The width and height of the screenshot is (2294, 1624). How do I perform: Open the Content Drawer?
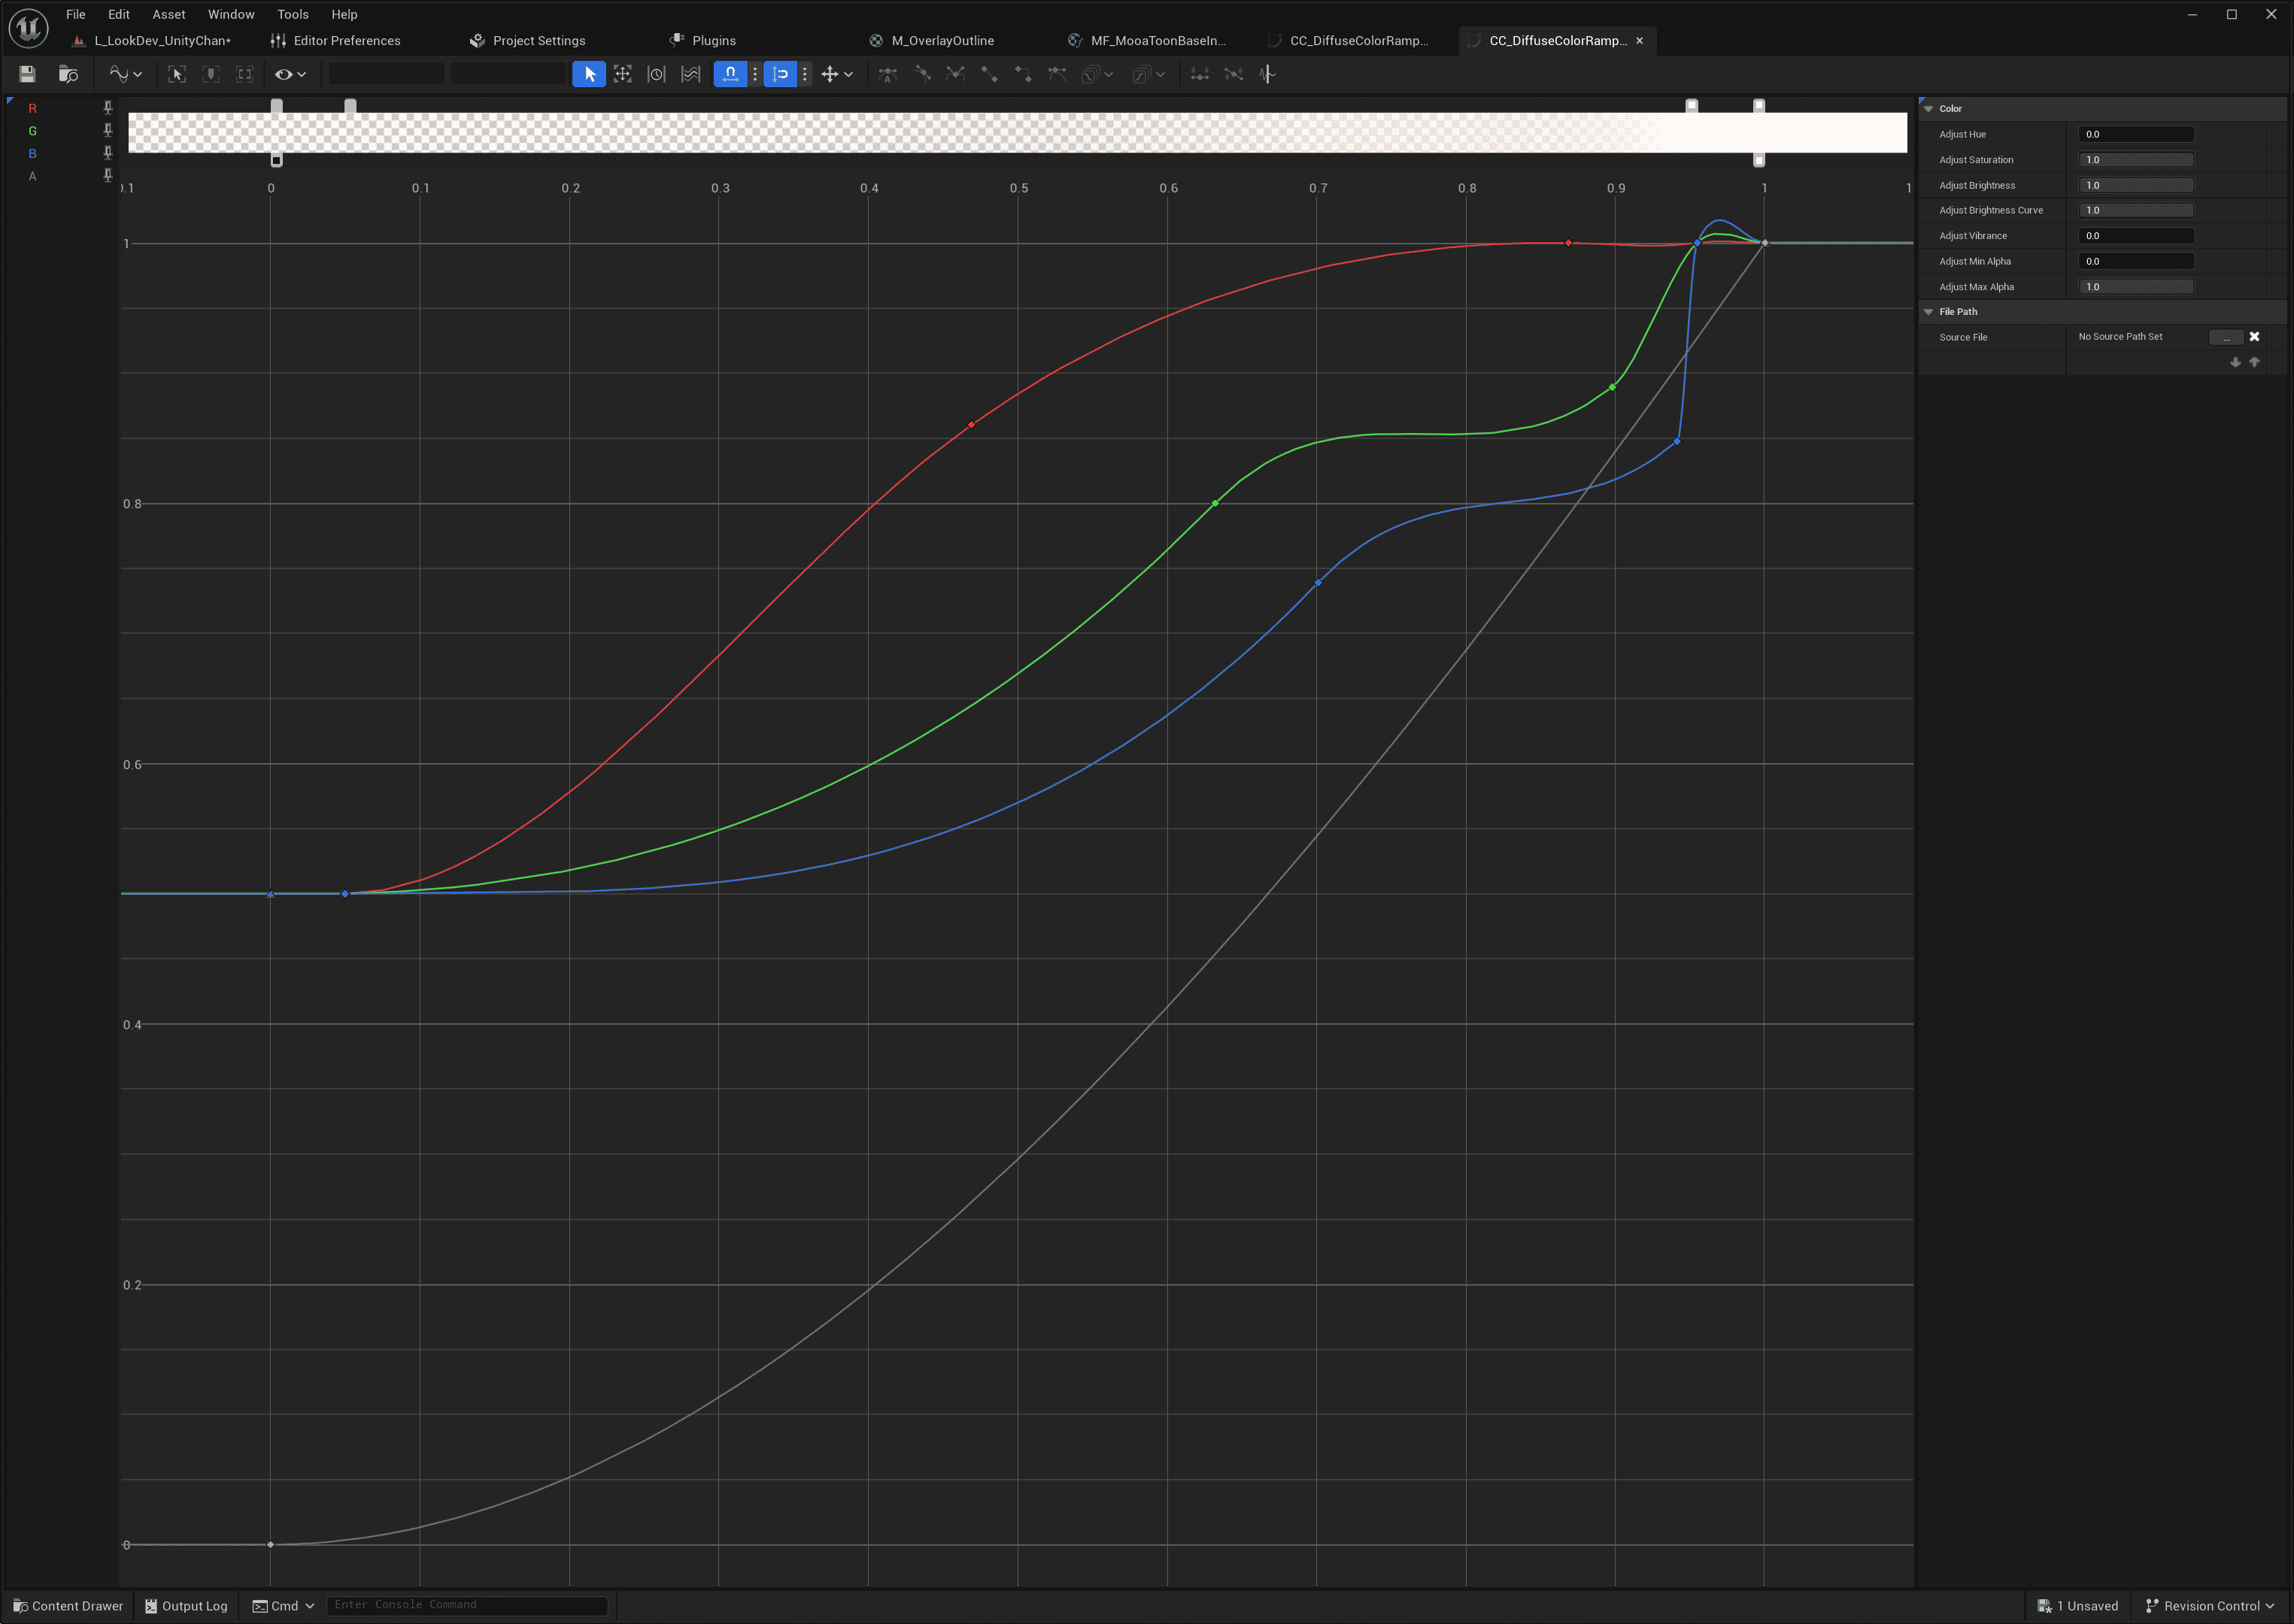tap(67, 1606)
